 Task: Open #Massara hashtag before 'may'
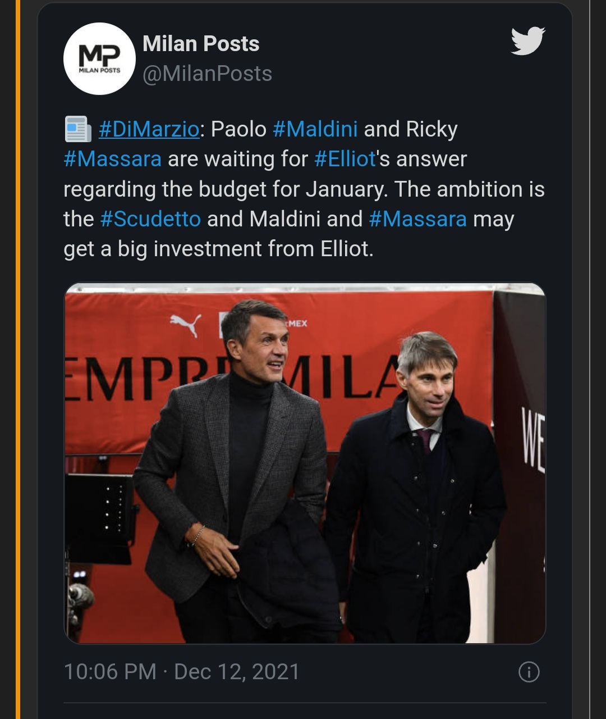click(417, 219)
